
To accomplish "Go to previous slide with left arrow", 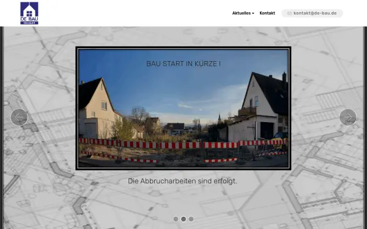I will [19, 117].
